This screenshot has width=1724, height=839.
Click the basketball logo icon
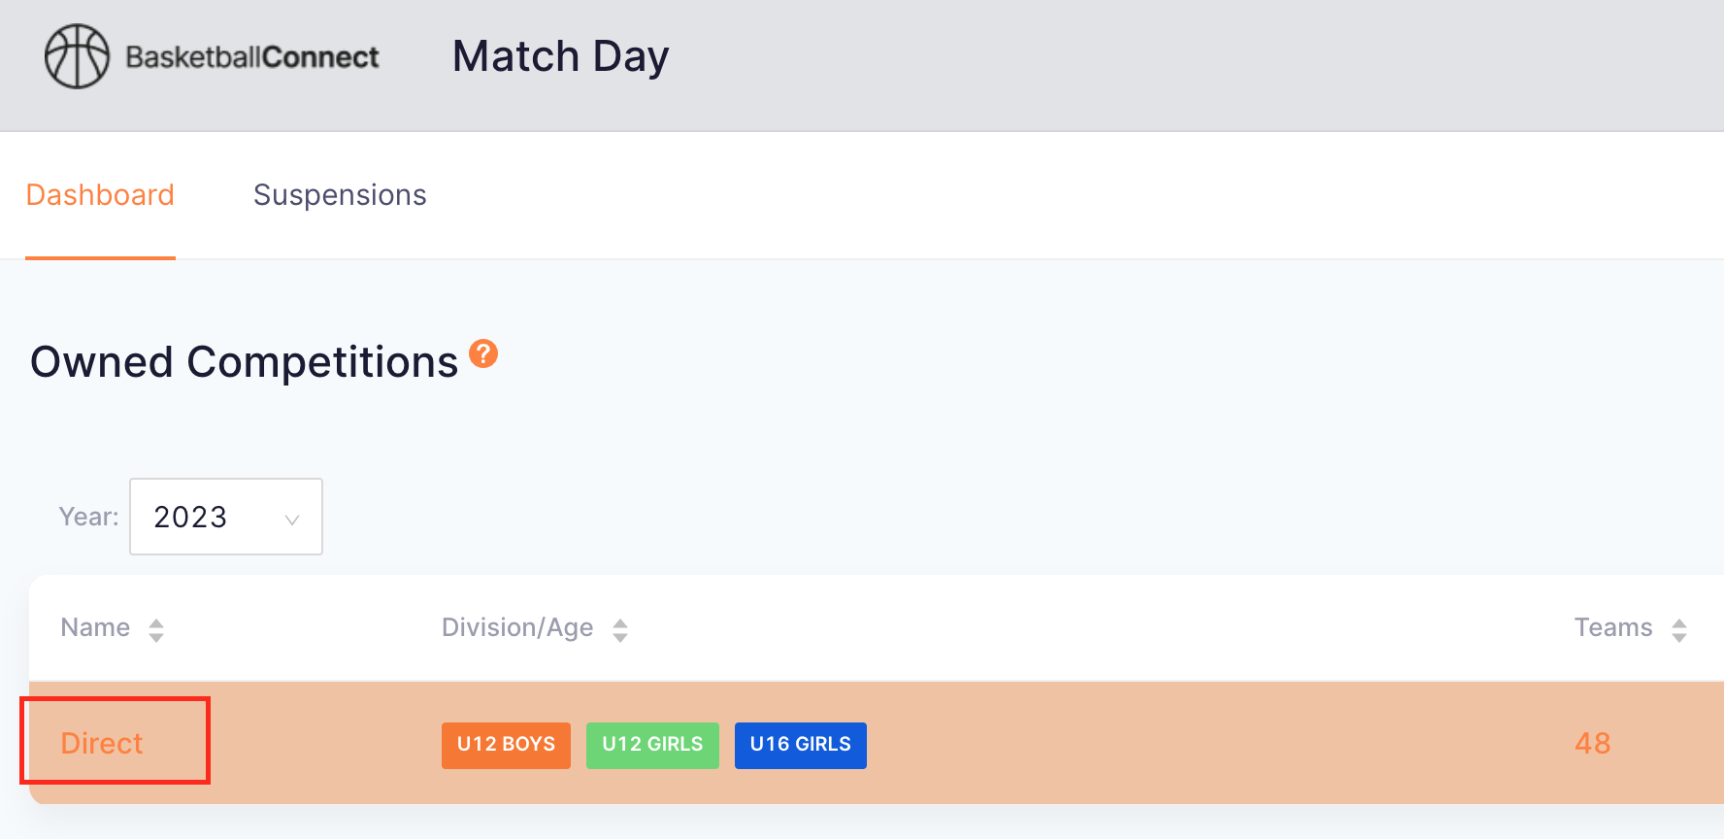pos(77,56)
